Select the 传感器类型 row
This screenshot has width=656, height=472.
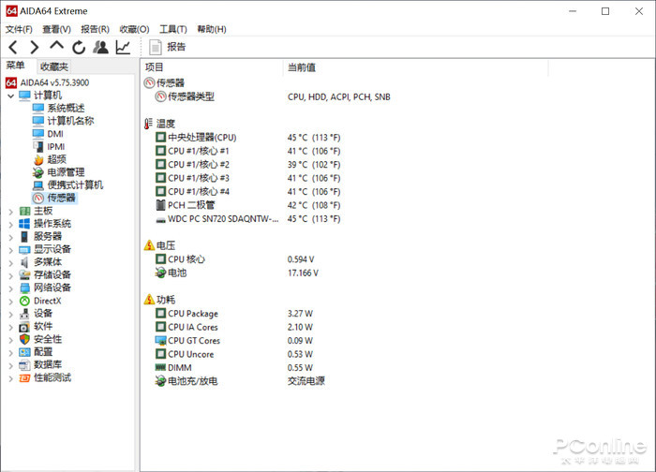click(273, 97)
